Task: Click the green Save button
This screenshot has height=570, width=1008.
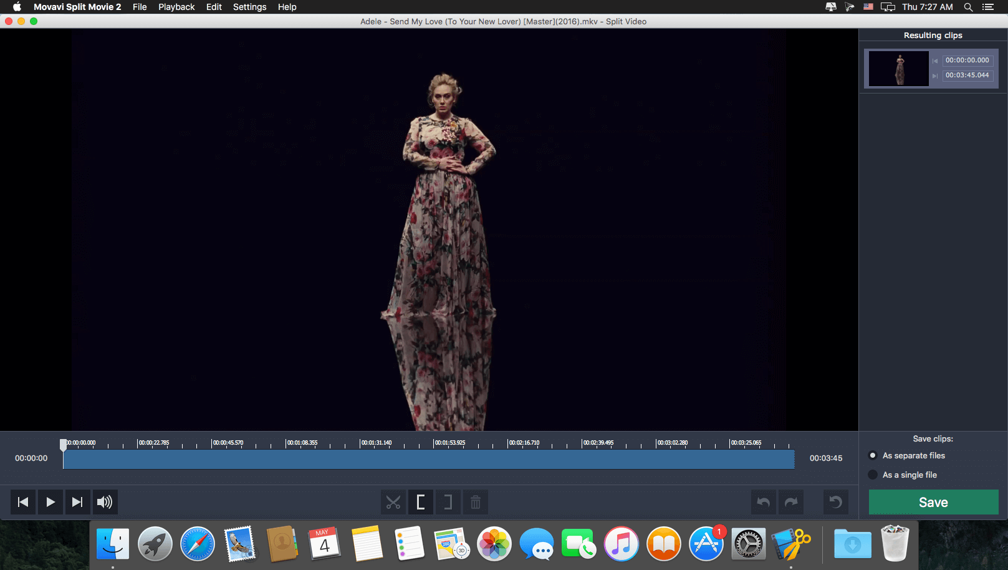Action: point(933,502)
